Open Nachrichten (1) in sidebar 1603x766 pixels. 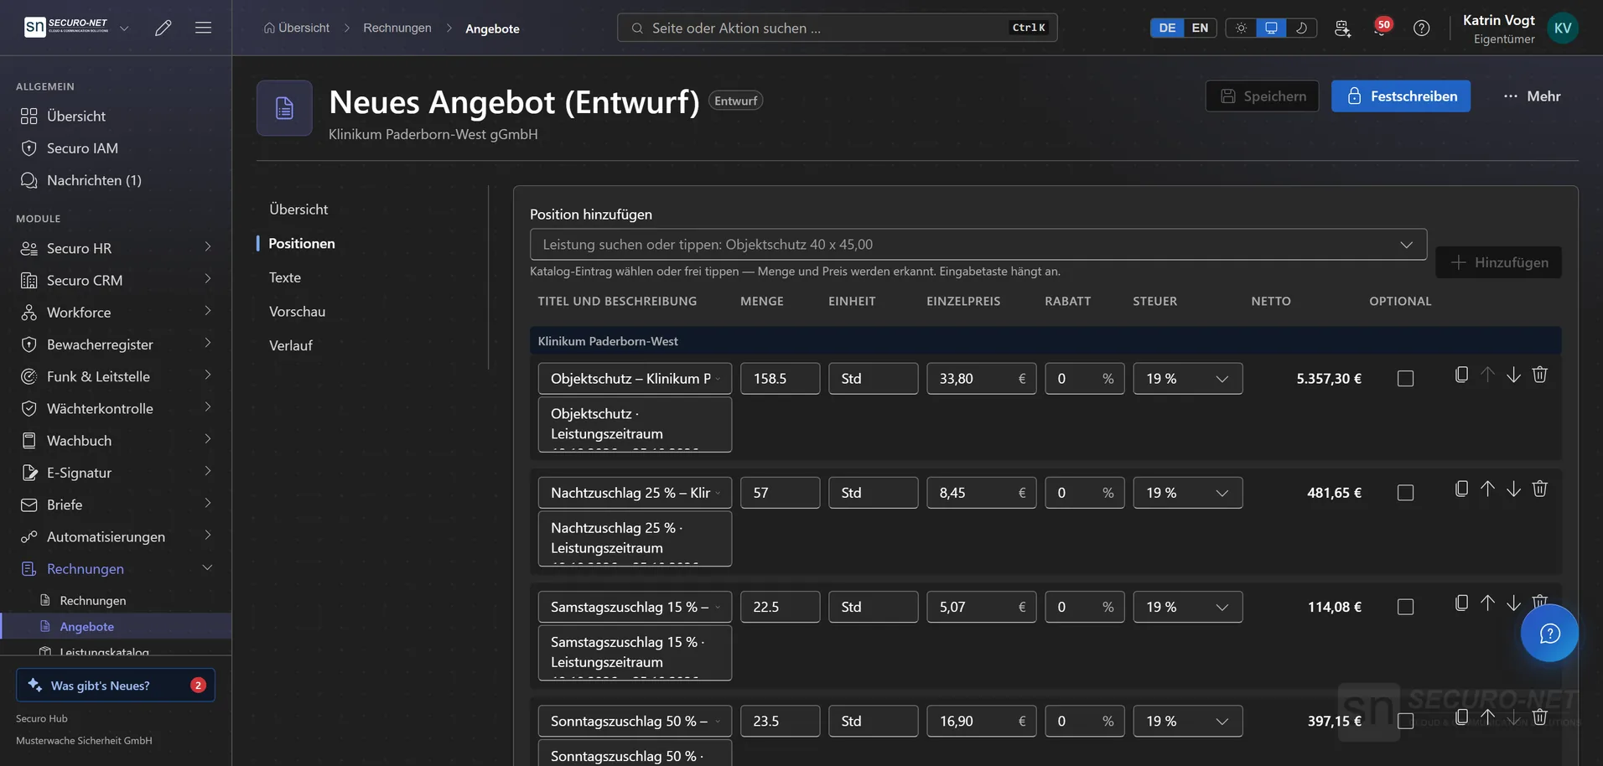[116, 180]
